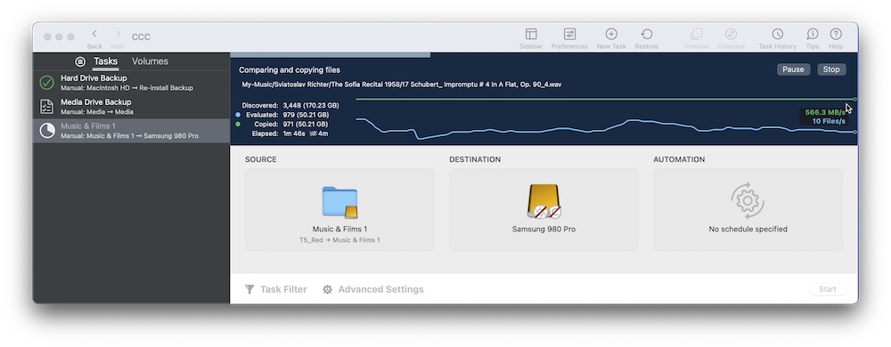Click the Advanced Settings gear icon
This screenshot has width=891, height=347.
point(327,289)
